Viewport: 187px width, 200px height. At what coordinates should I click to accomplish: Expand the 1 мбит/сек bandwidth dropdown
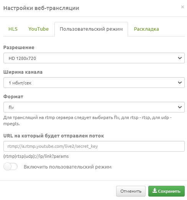[x=94, y=83]
